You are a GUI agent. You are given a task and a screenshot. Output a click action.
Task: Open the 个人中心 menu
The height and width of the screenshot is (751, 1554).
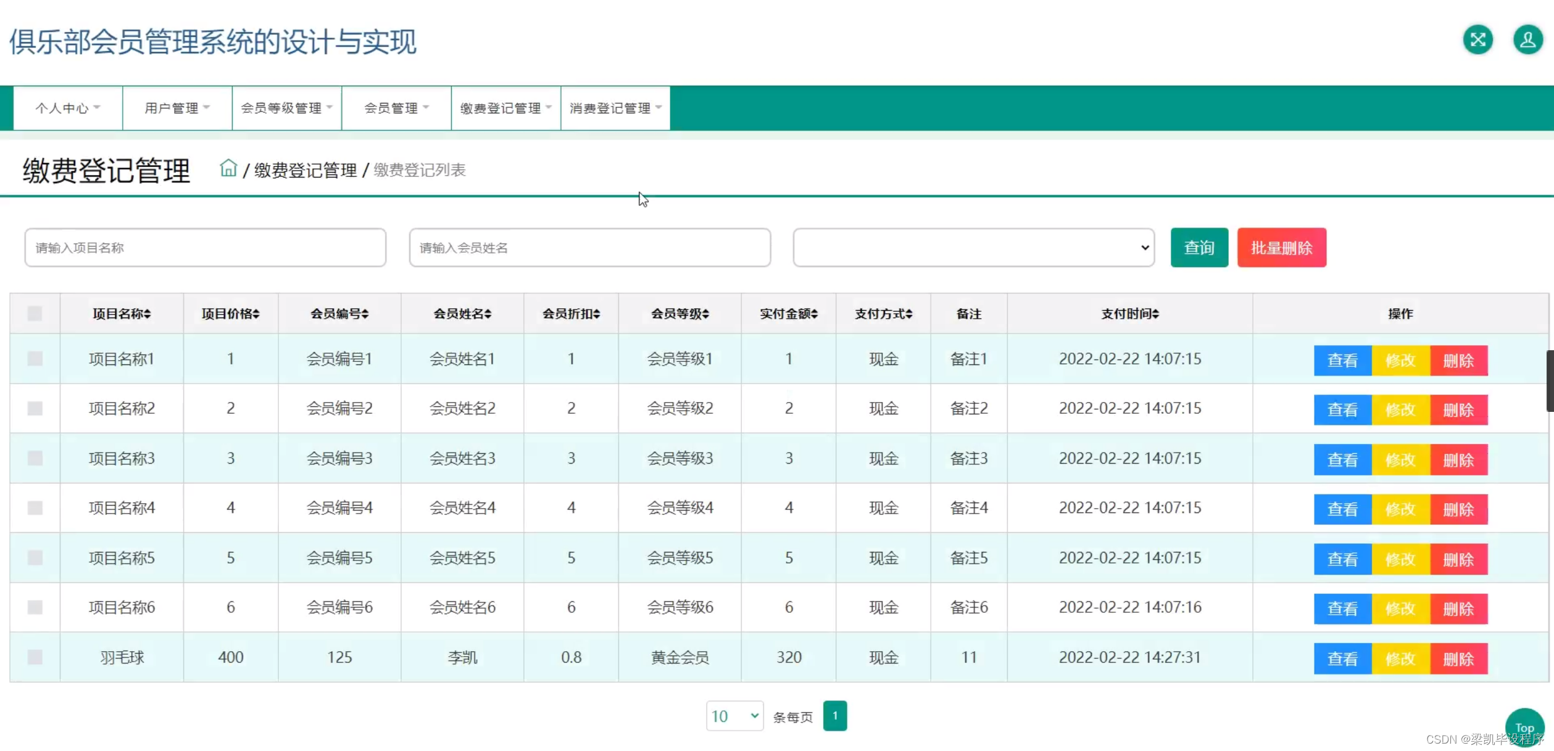pyautogui.click(x=67, y=108)
